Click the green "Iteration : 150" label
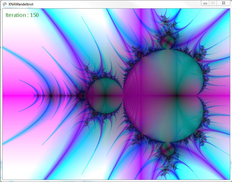232x182 pixels. click(22, 15)
